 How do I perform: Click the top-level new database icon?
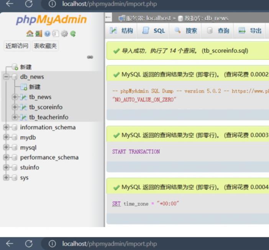(15, 67)
